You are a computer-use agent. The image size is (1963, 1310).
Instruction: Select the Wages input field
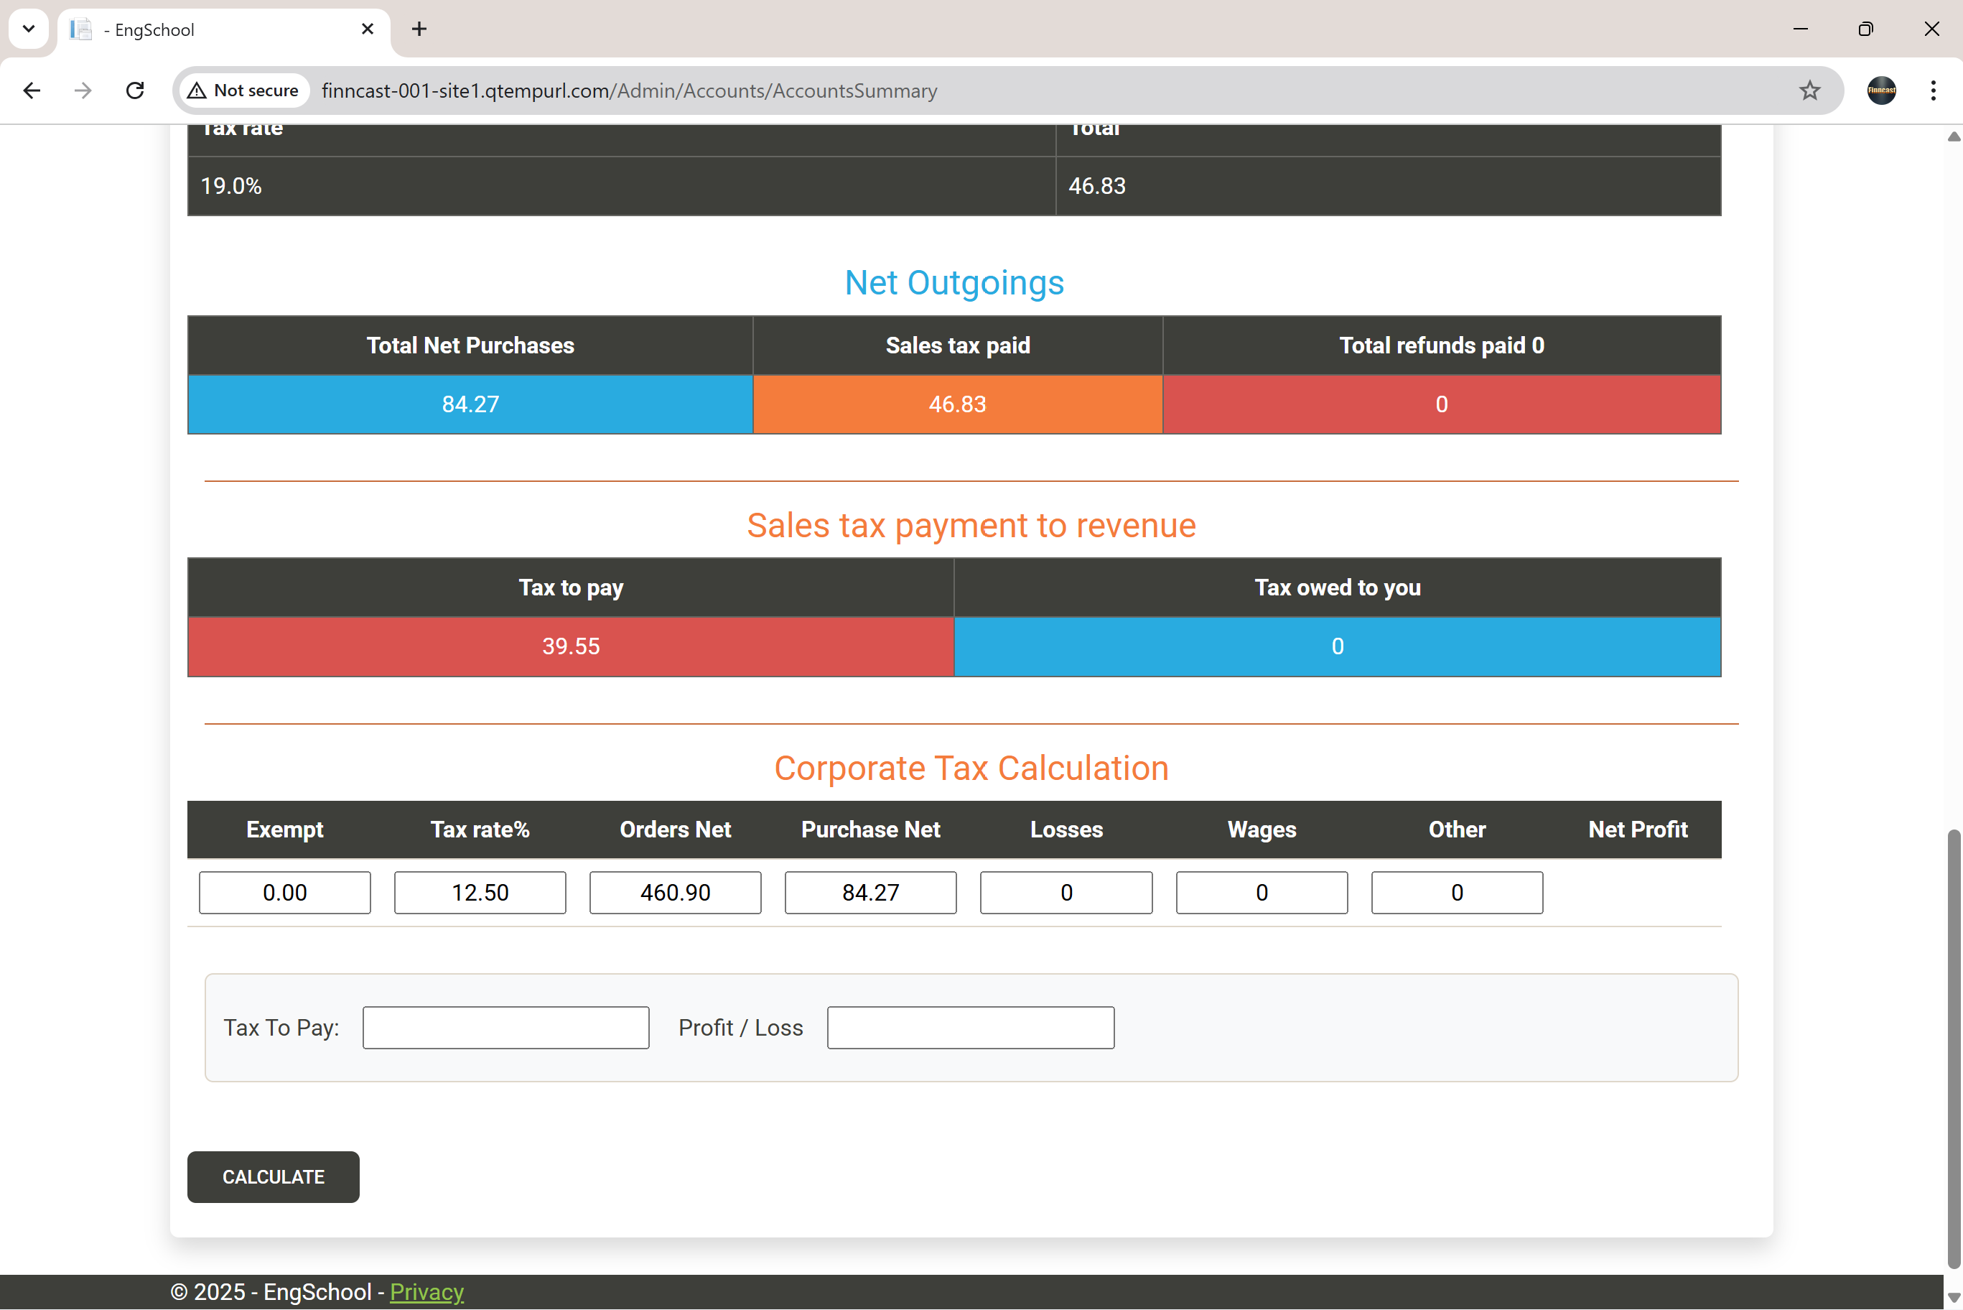click(1261, 892)
